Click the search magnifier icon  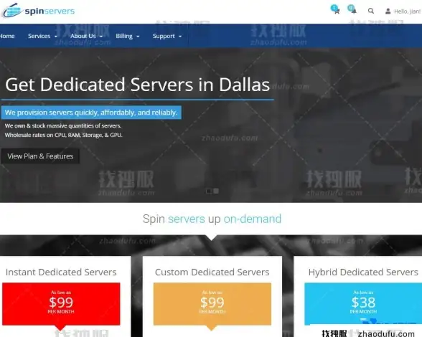(x=371, y=11)
